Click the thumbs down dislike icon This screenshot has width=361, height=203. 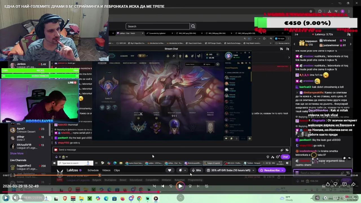click(x=336, y=184)
